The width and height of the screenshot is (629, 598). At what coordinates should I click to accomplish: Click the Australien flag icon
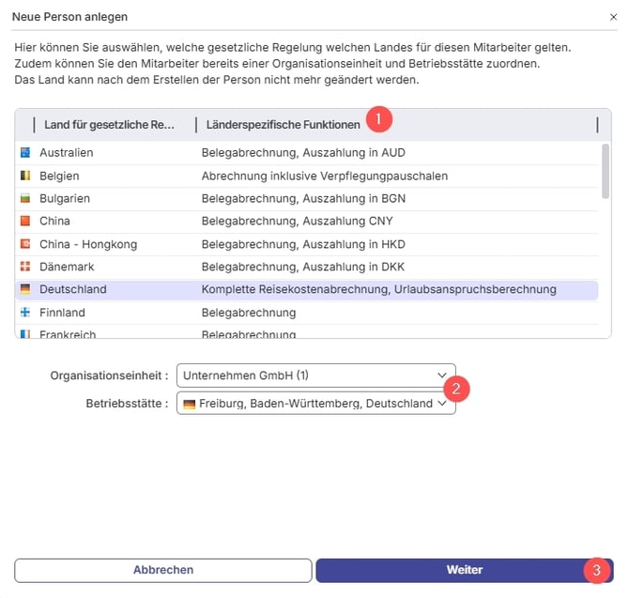pyautogui.click(x=25, y=152)
